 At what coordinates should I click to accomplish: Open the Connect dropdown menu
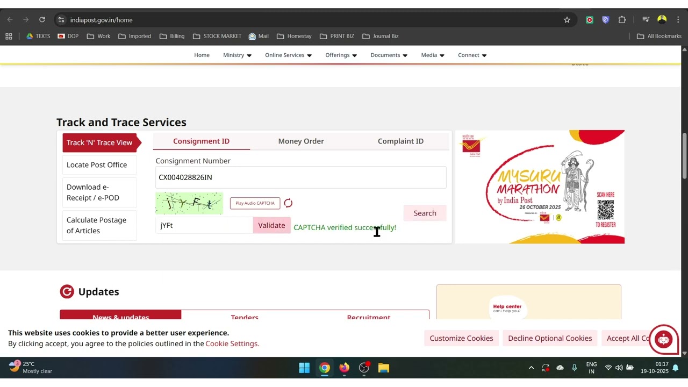(472, 55)
